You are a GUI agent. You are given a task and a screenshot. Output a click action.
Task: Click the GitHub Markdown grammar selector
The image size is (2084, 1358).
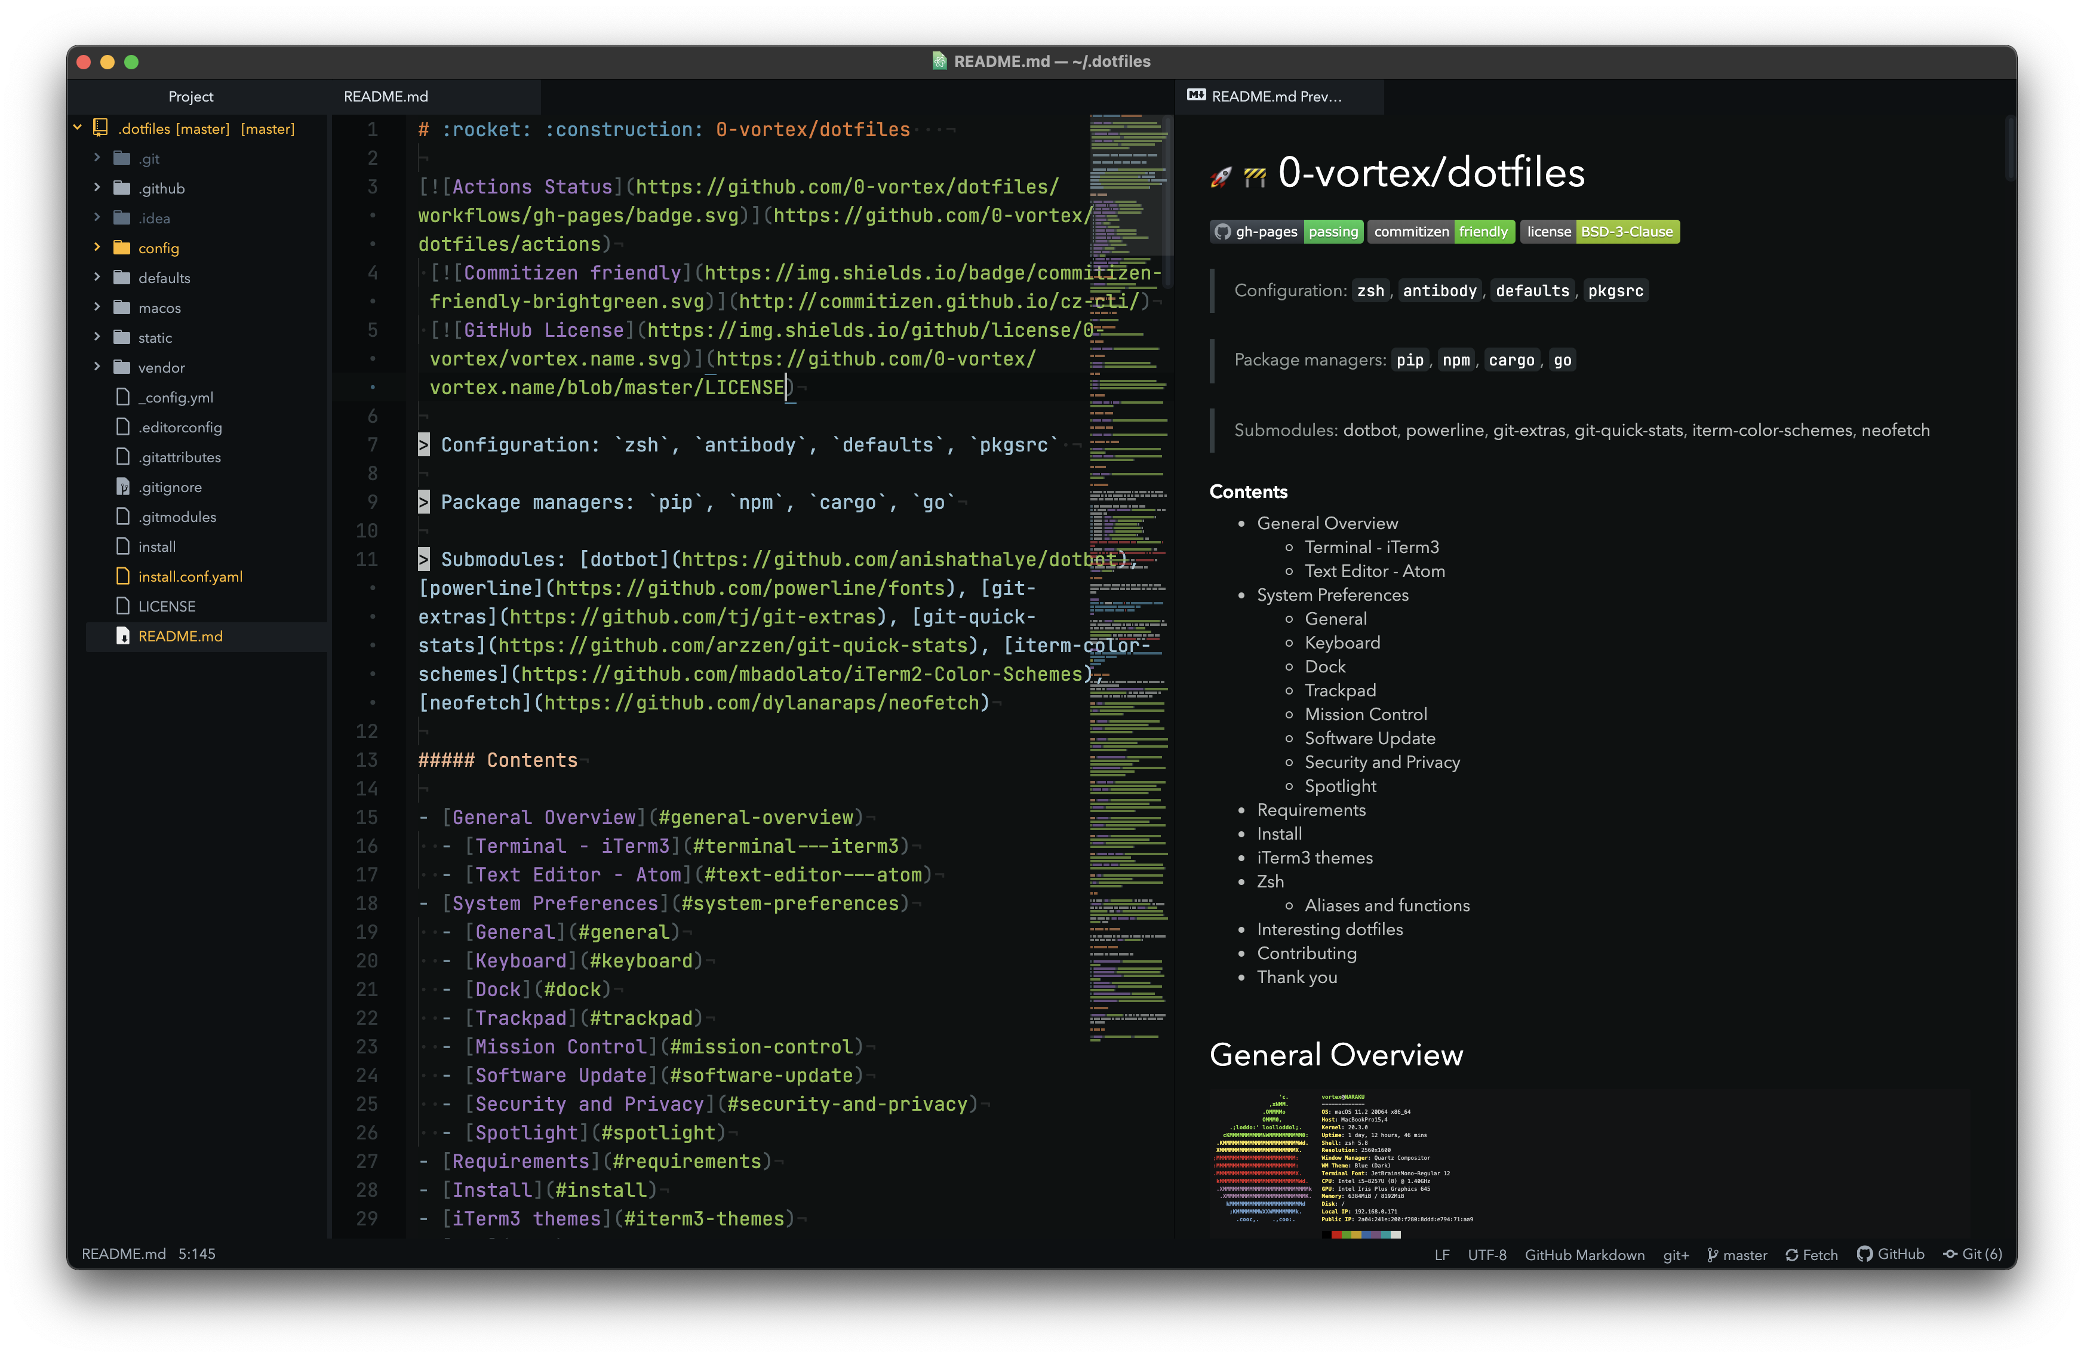pyautogui.click(x=1584, y=1255)
